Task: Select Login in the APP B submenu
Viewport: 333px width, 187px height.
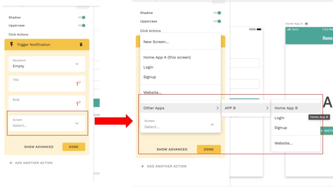Action: point(296,118)
